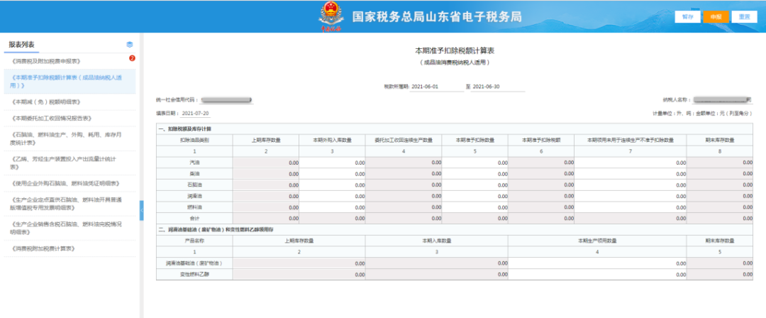Click the title 本期准予扣除税额计算表
The height and width of the screenshot is (318, 766).
click(455, 50)
